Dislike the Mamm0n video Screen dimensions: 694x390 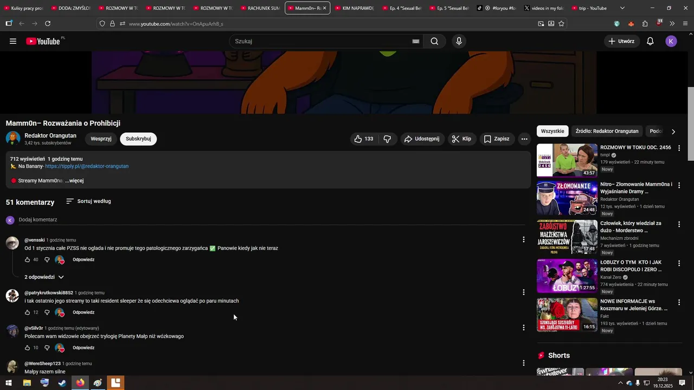click(x=387, y=139)
